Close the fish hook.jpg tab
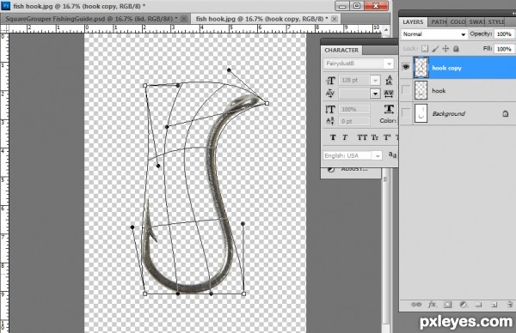Image resolution: width=516 pixels, height=333 pixels. (x=335, y=19)
